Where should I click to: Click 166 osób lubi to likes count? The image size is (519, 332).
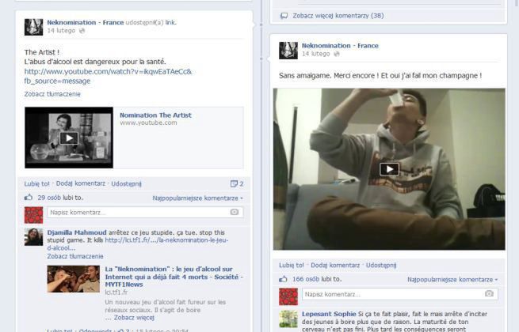pos(317,279)
